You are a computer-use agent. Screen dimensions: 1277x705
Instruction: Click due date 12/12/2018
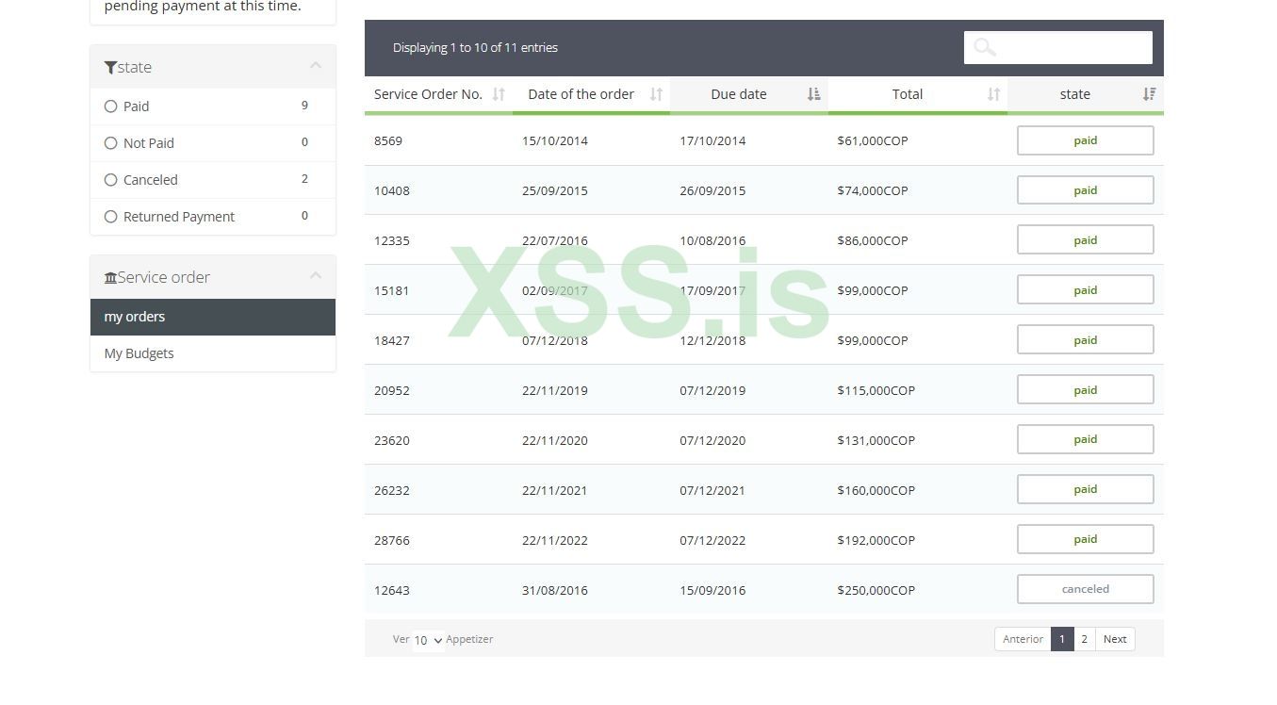(712, 341)
